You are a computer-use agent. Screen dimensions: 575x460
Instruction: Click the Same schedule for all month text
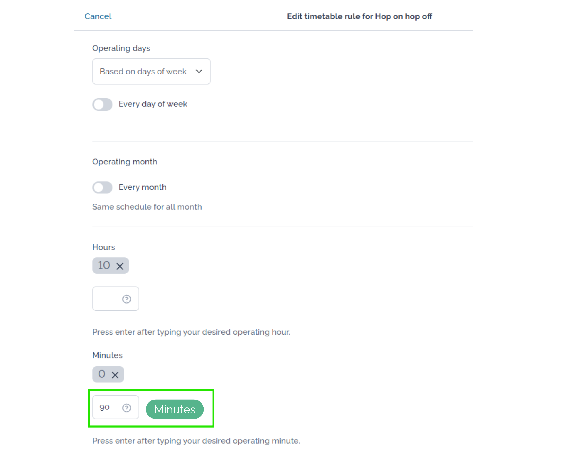click(x=147, y=207)
